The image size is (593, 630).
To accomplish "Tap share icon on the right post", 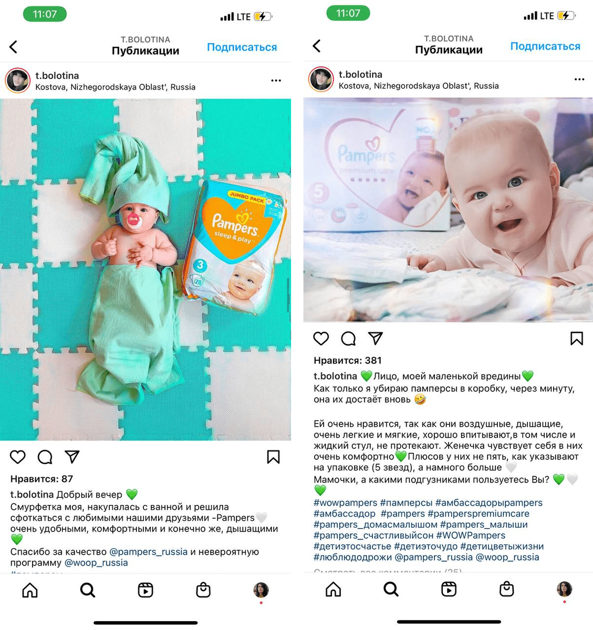I will tap(376, 339).
